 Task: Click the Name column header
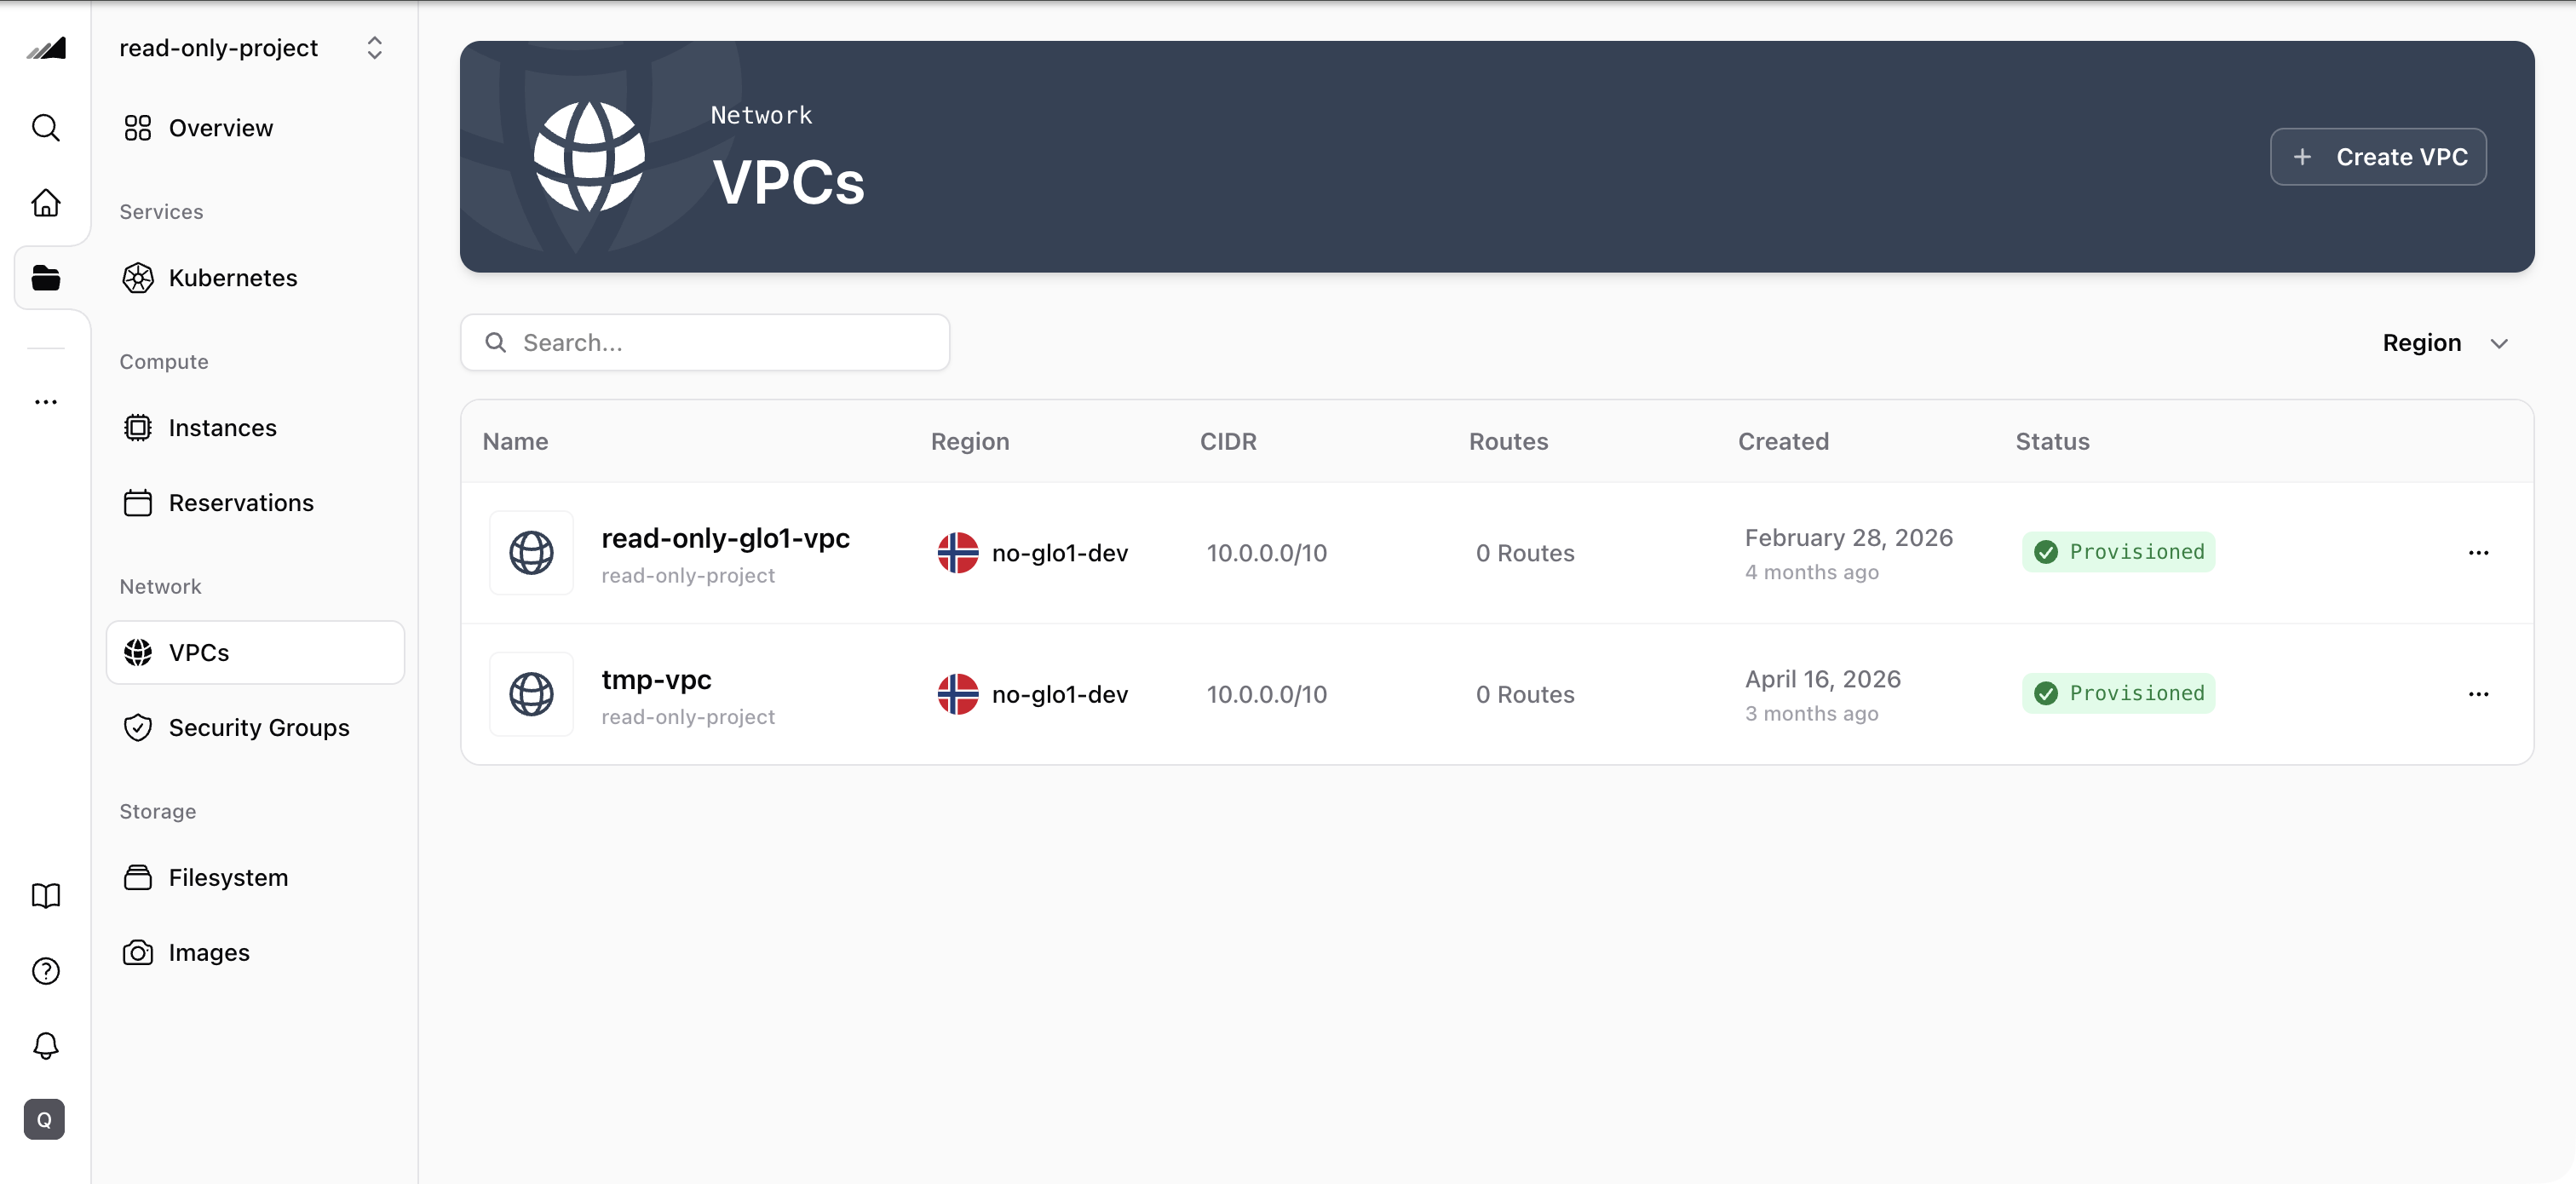515,441
